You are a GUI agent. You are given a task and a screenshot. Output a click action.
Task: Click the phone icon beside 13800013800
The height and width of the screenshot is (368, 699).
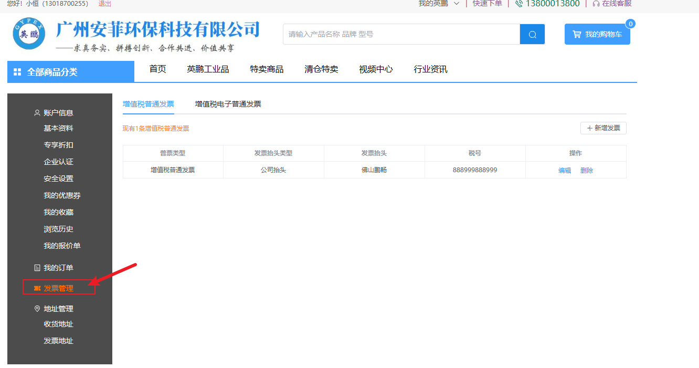click(519, 4)
